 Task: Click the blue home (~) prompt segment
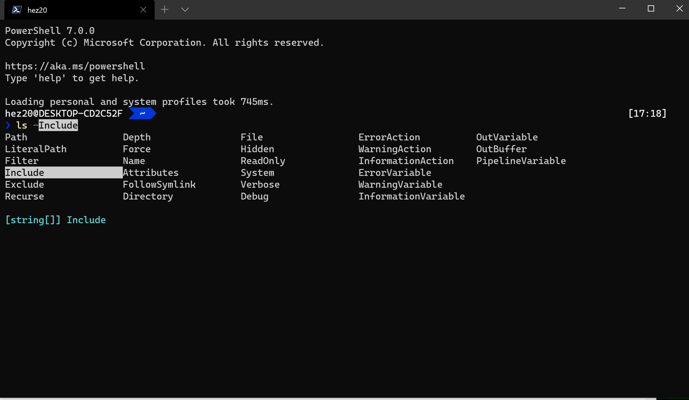(142, 113)
